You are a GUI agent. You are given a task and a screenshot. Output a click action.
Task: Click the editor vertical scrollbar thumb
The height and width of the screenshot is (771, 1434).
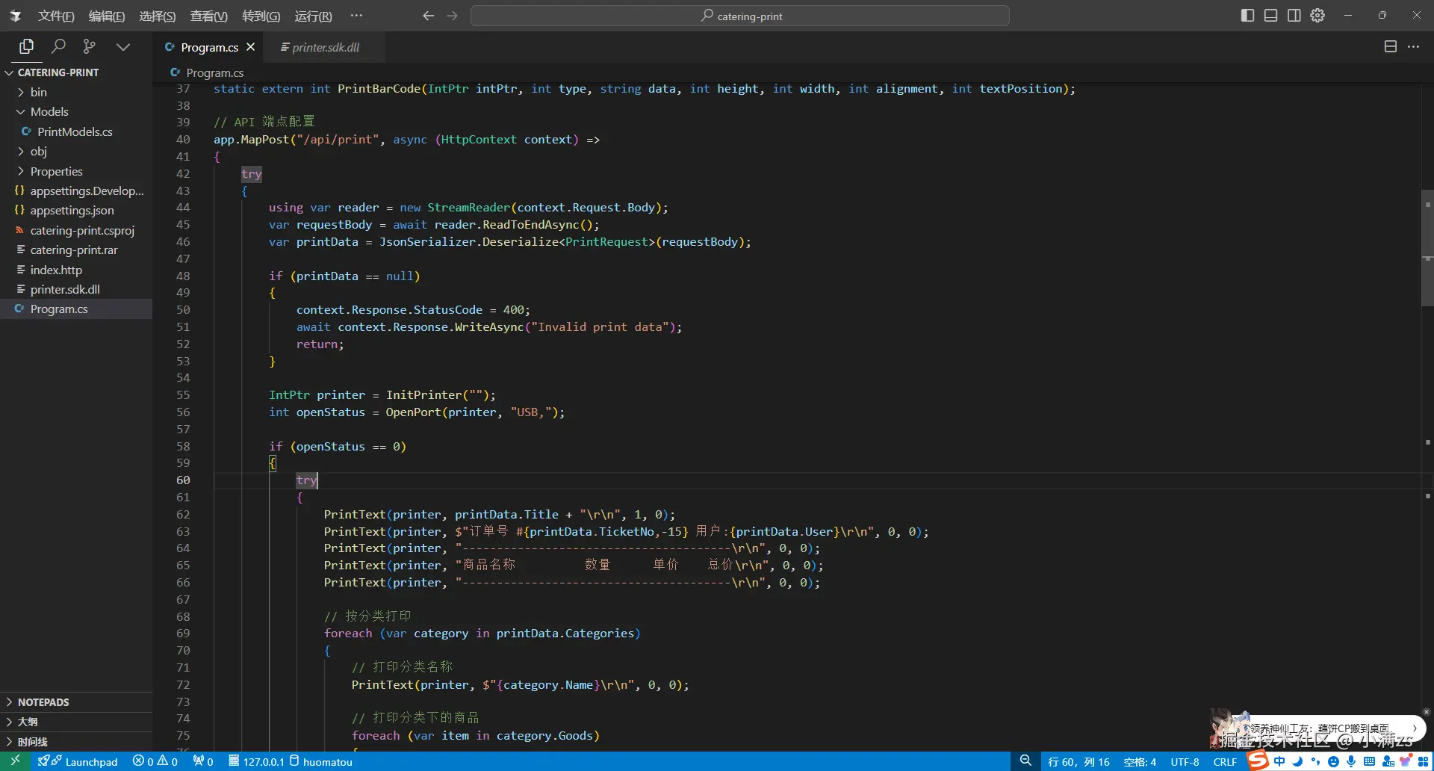[x=1427, y=249]
